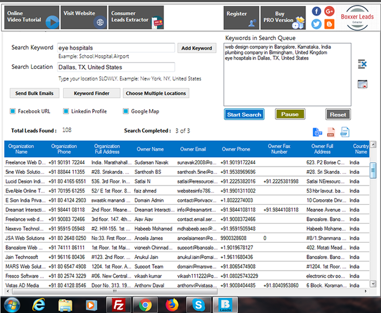Open Firefox from taskbar
Viewport: 381px width, 313px height.
172,305
